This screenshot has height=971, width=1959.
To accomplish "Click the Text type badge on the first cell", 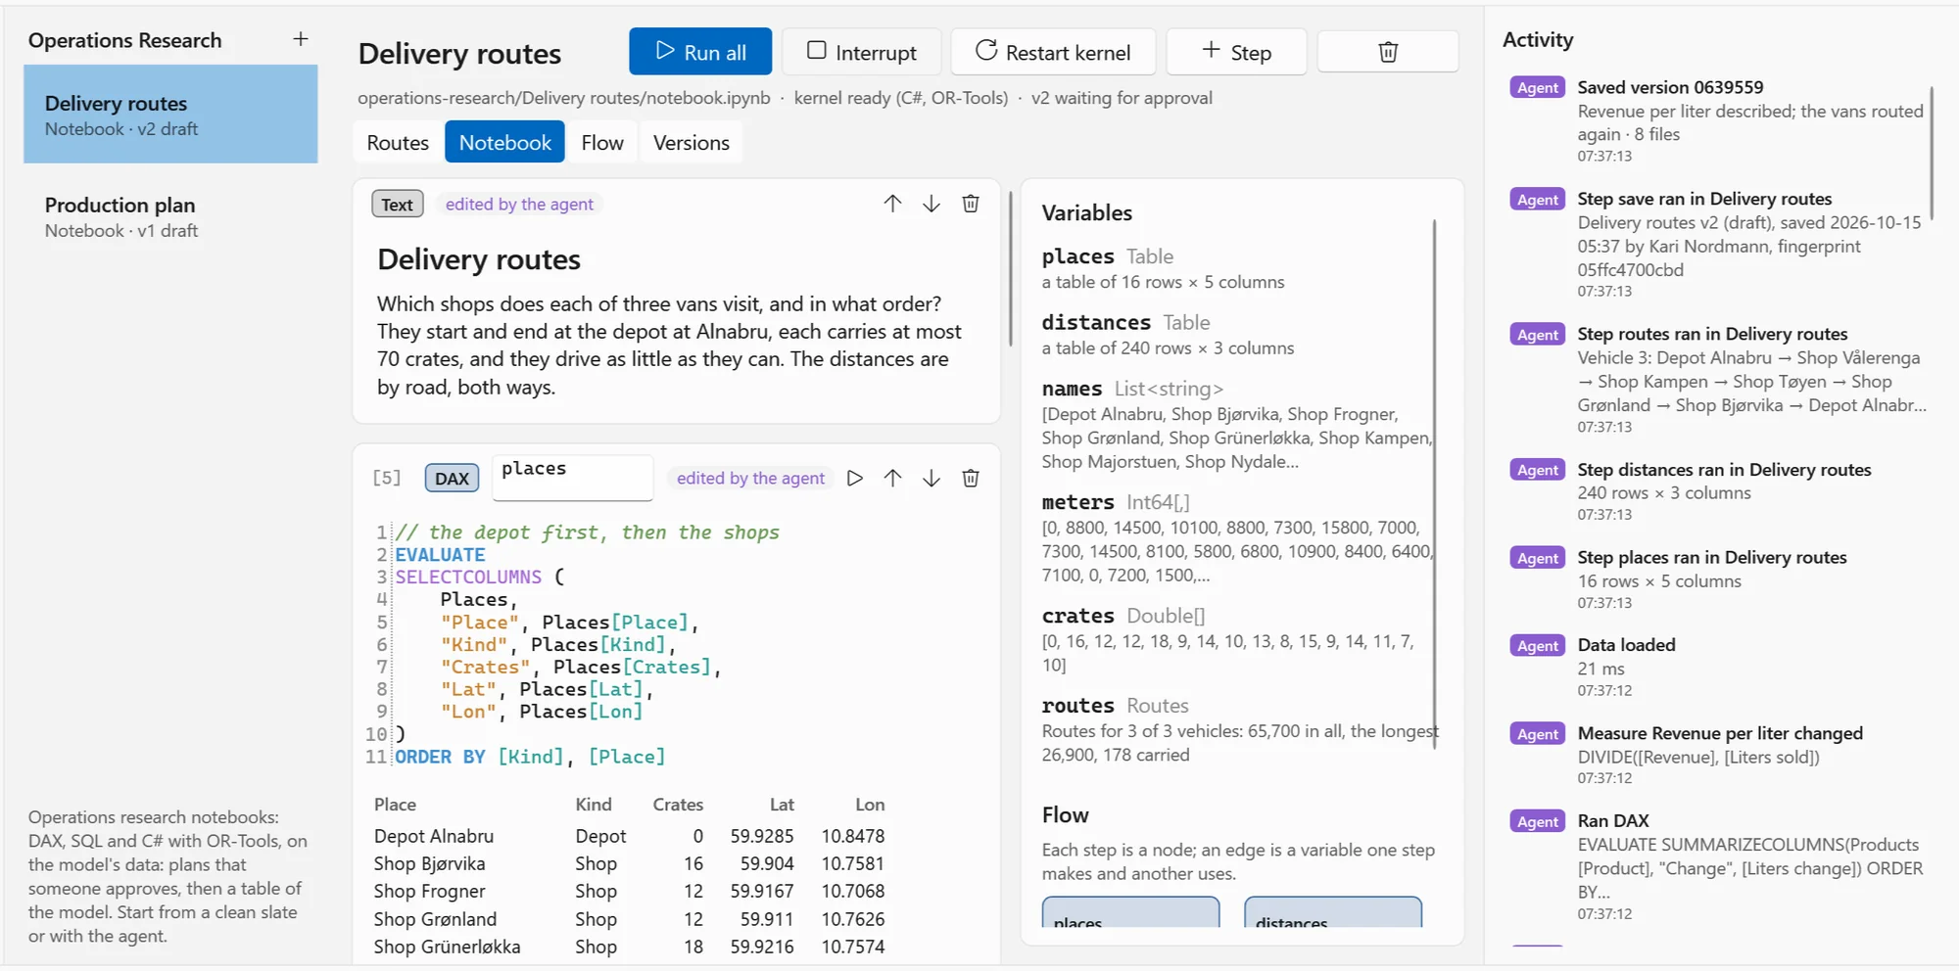I will pyautogui.click(x=397, y=204).
